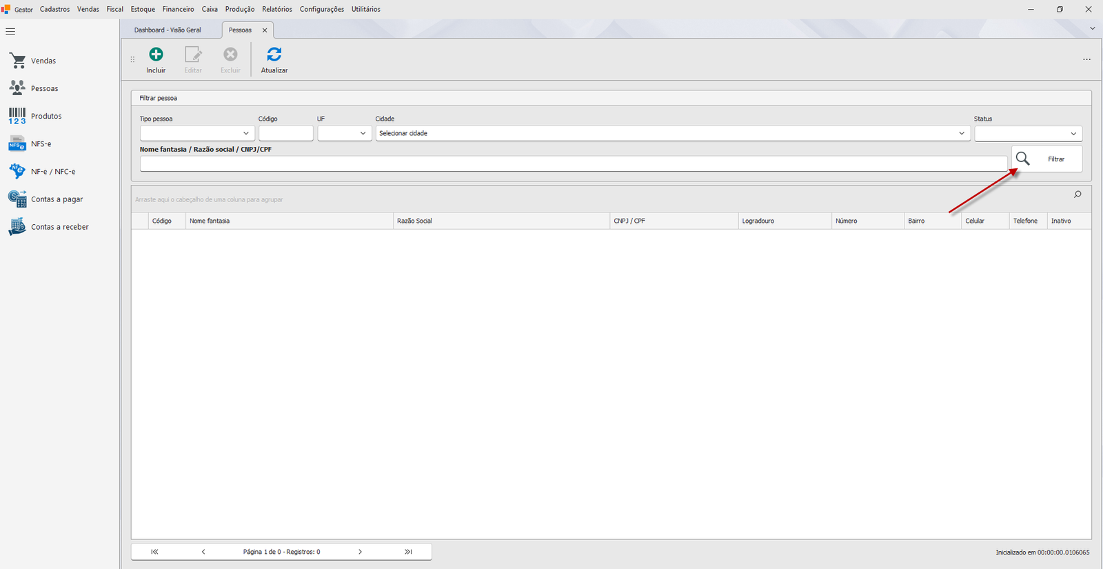Sort by Razão Social column header
Viewport: 1103px width, 569px height.
501,221
